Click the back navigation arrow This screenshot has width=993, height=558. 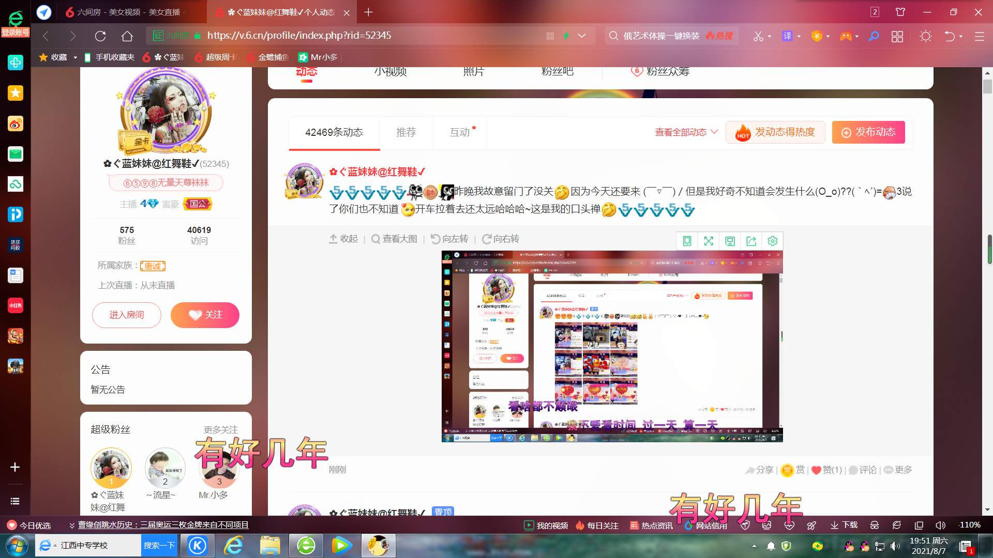pos(46,36)
